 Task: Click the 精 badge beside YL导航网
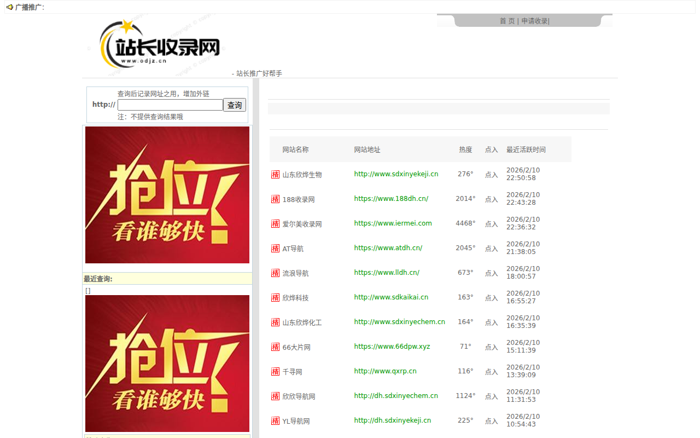point(275,420)
